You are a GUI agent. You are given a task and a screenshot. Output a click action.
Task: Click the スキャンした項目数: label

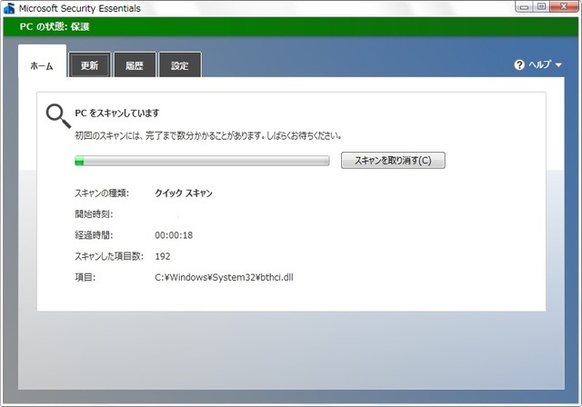tap(109, 256)
